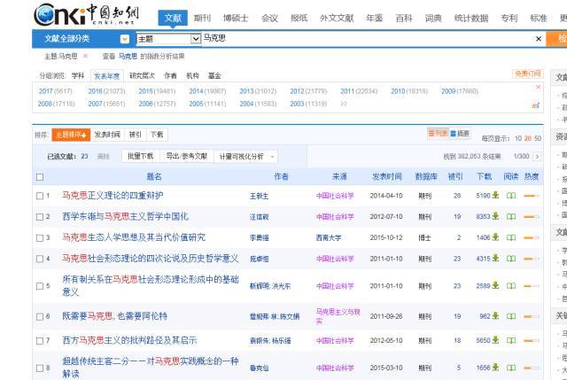Close year grouping panel red X
567x380 pixels.
538,87
